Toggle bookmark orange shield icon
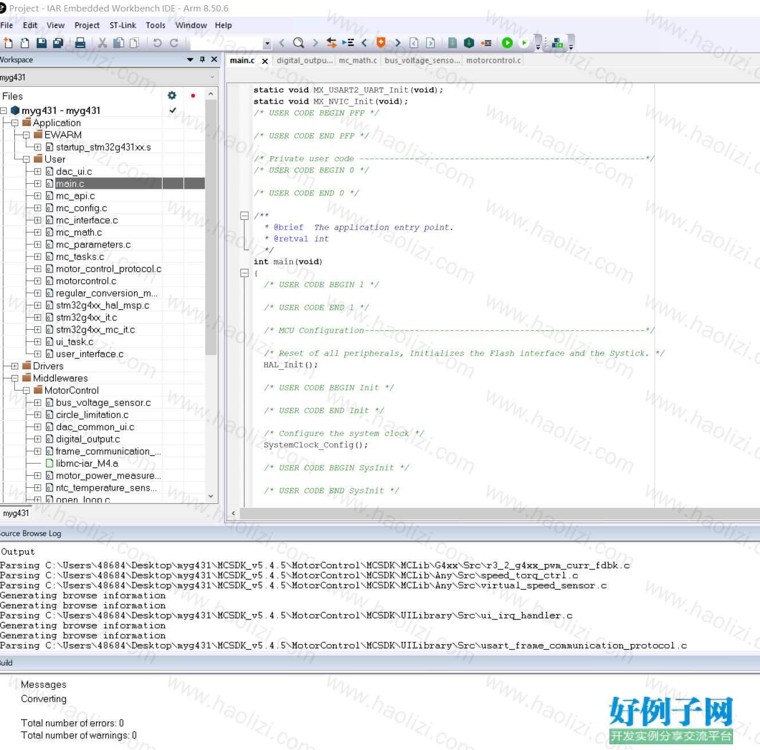 point(381,43)
